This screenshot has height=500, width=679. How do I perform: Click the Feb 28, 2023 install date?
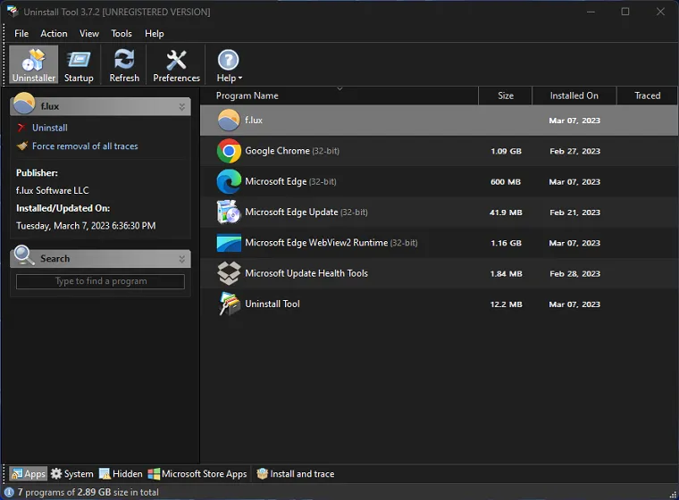pyautogui.click(x=574, y=273)
